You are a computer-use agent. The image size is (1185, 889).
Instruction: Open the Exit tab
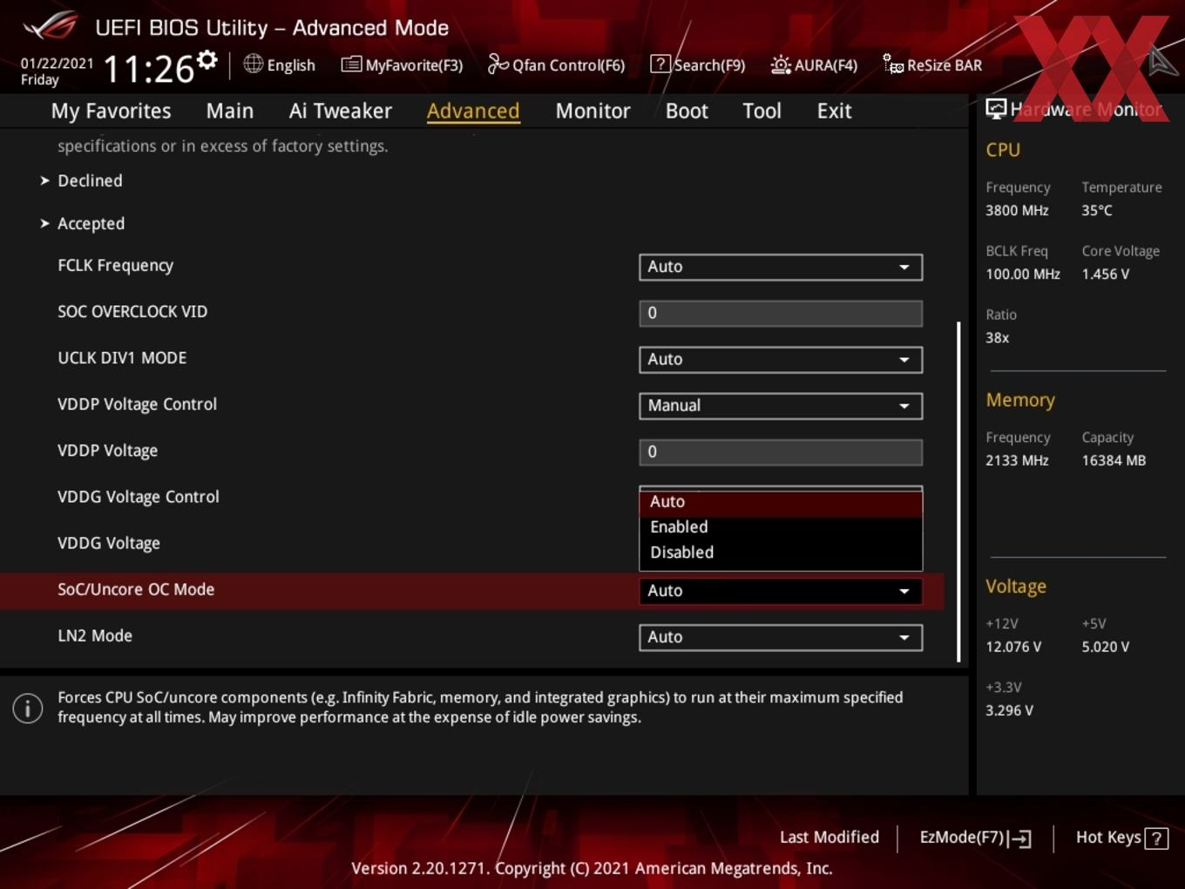[x=834, y=111]
